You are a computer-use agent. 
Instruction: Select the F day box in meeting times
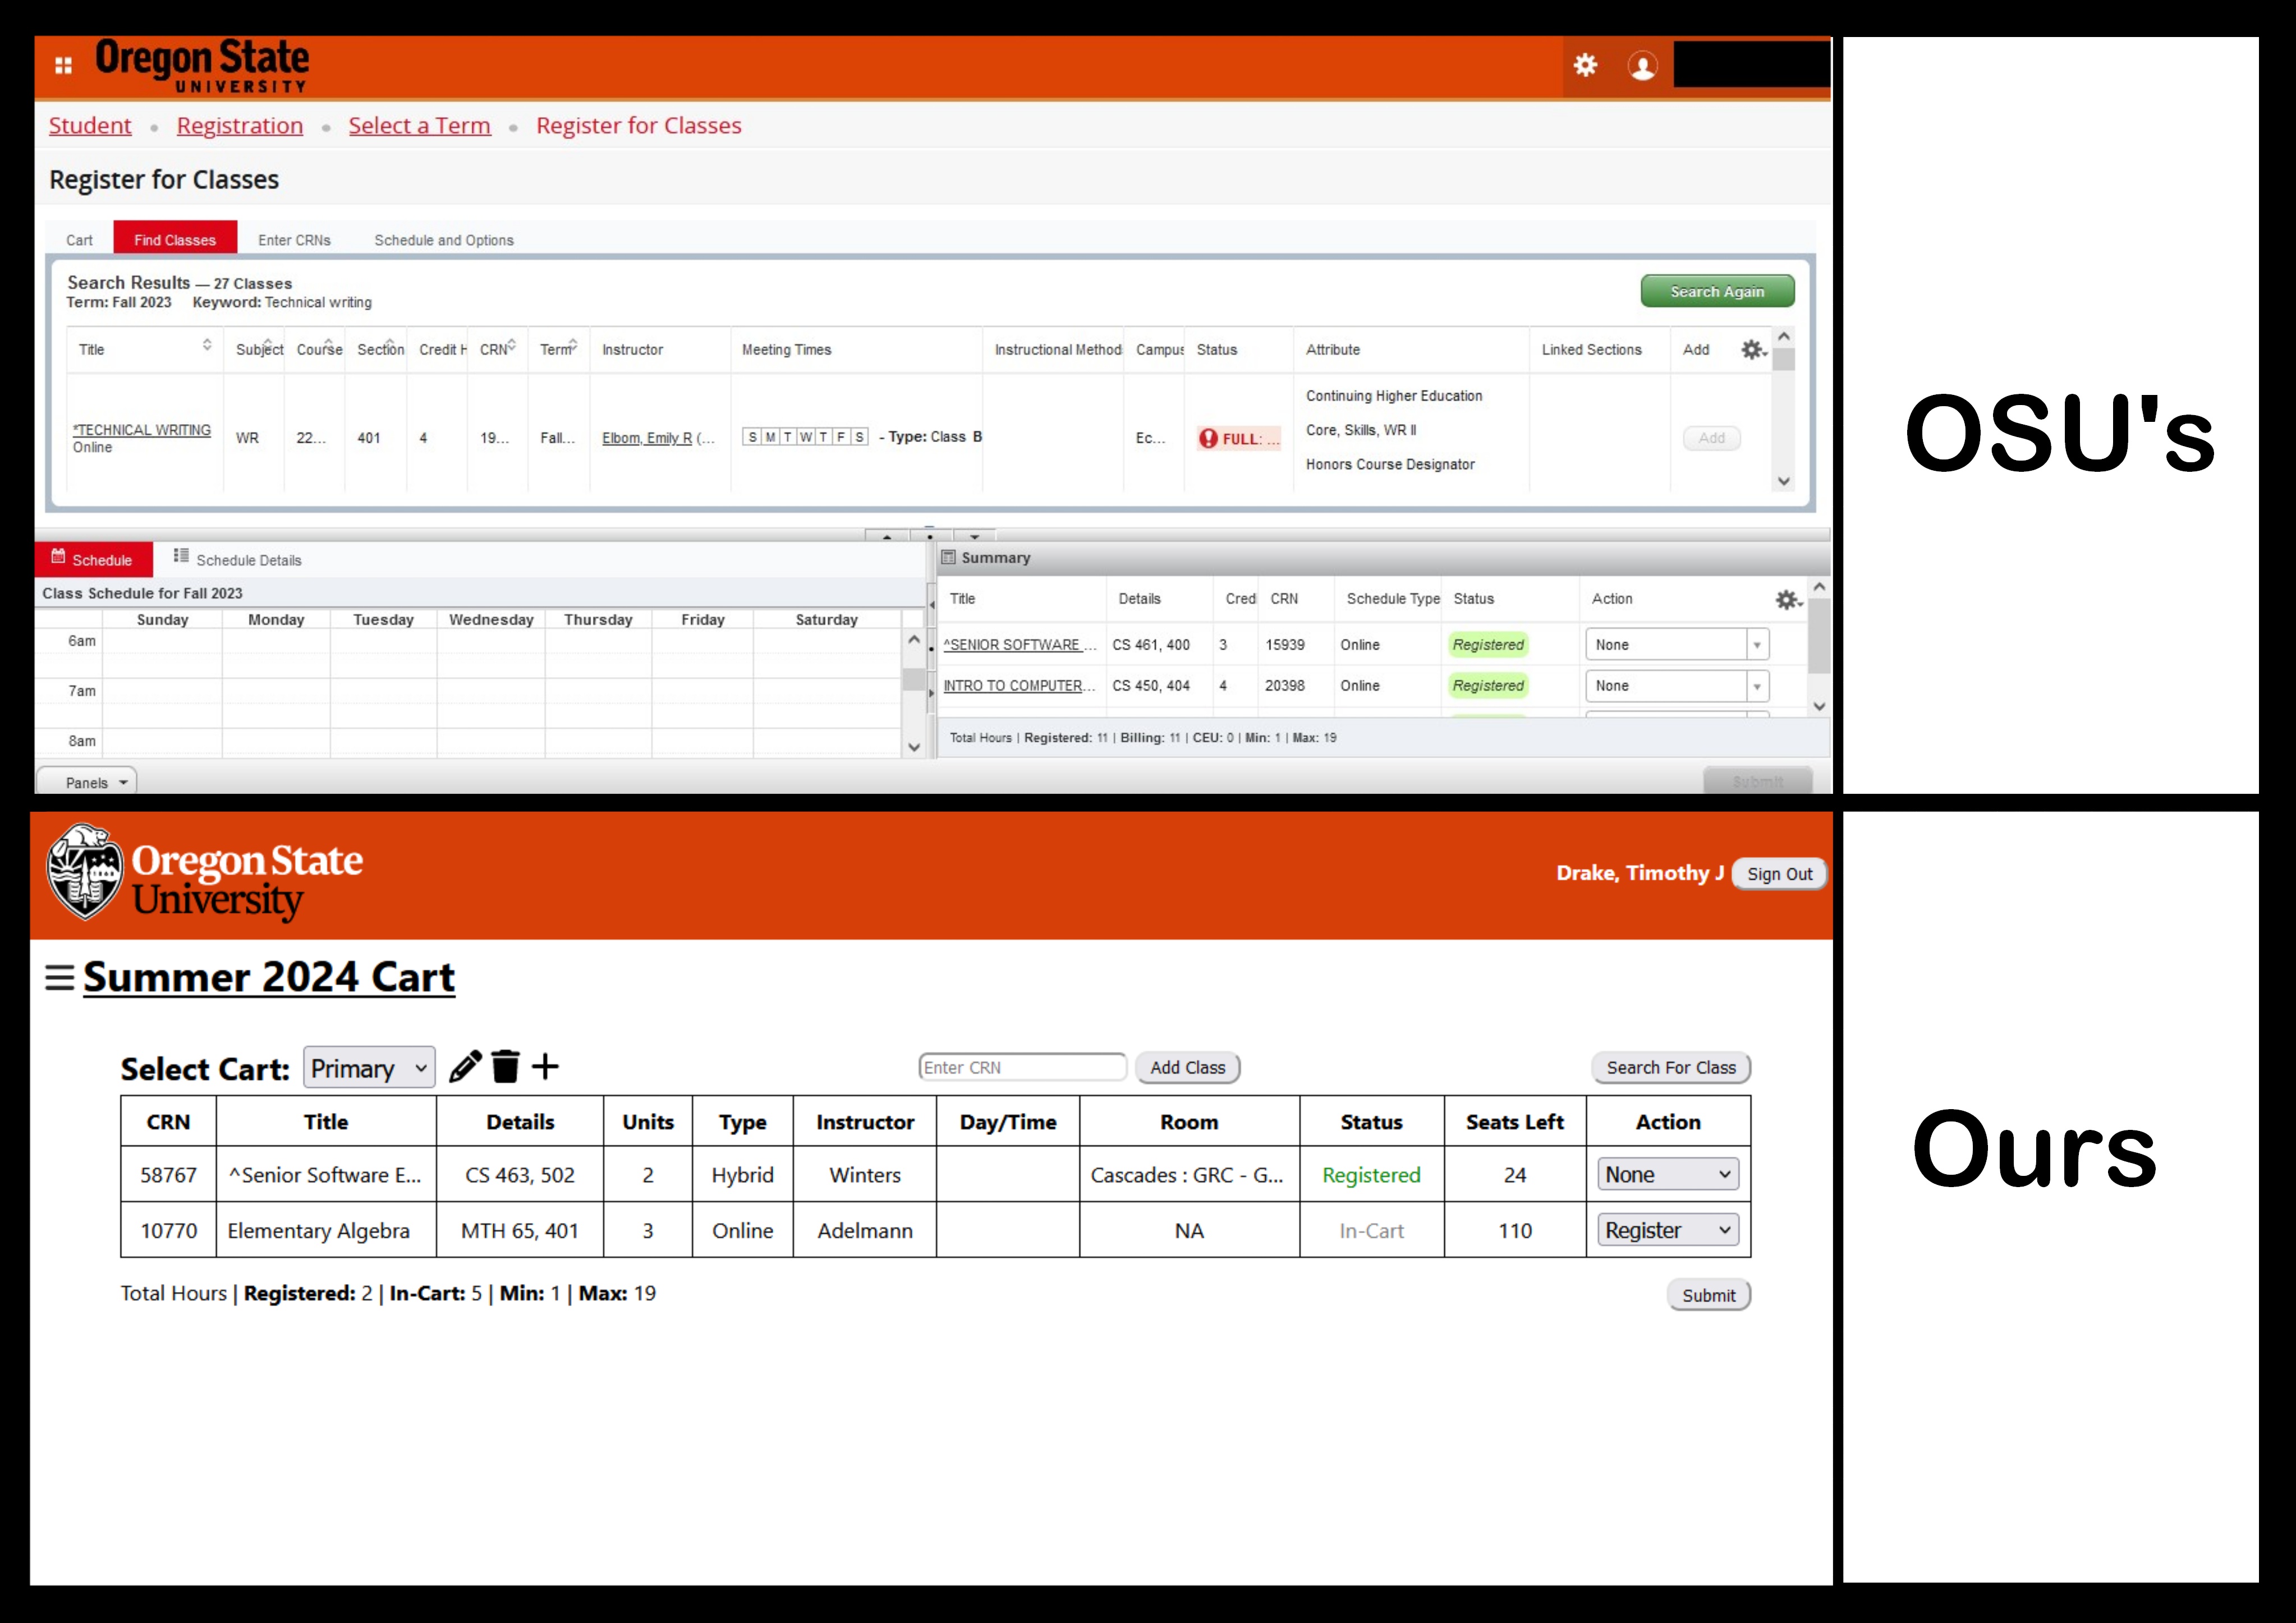[x=841, y=437]
